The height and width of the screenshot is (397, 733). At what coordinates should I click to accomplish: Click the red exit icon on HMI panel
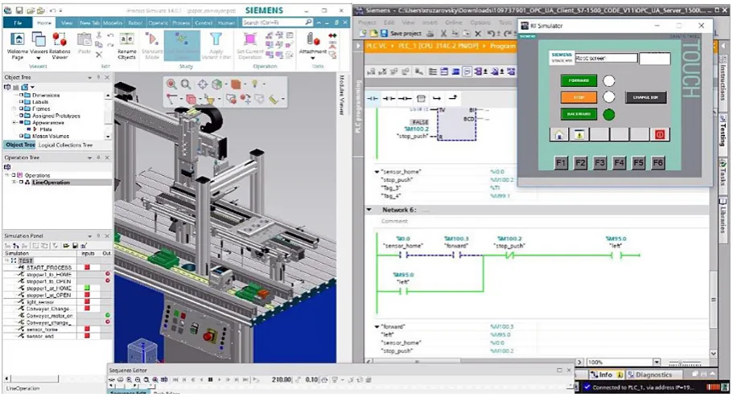click(x=660, y=134)
